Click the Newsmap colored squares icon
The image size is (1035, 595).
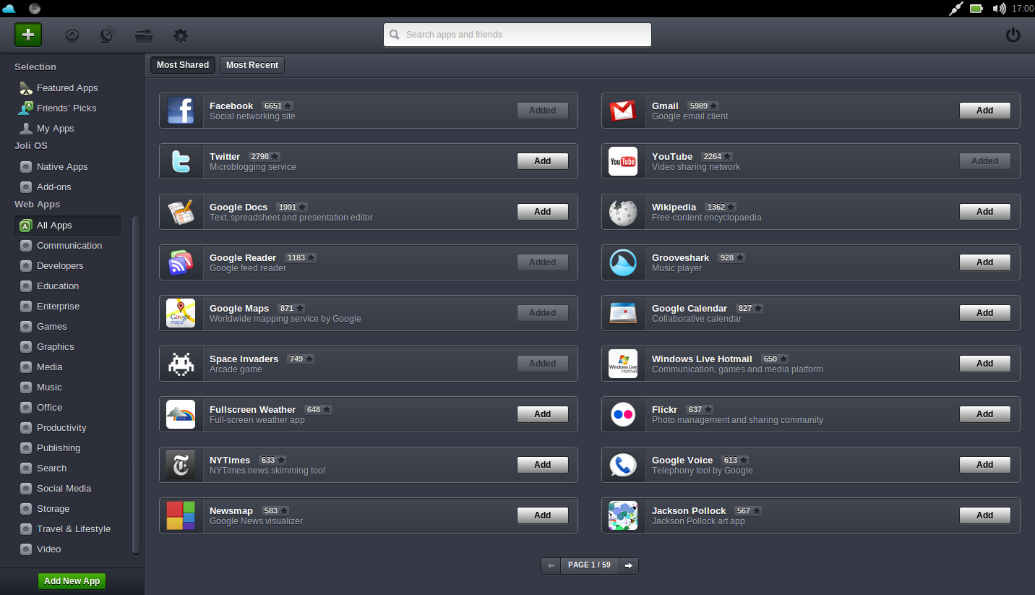click(181, 515)
